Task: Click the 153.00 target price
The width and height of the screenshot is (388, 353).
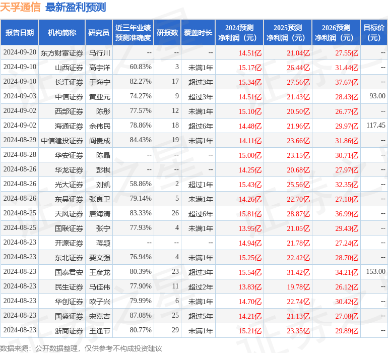Action: pos(376,271)
